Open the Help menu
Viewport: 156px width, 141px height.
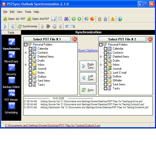(x=36, y=12)
